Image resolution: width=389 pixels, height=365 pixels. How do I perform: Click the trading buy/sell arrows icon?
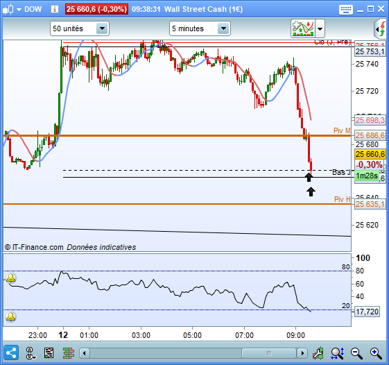tap(381, 29)
